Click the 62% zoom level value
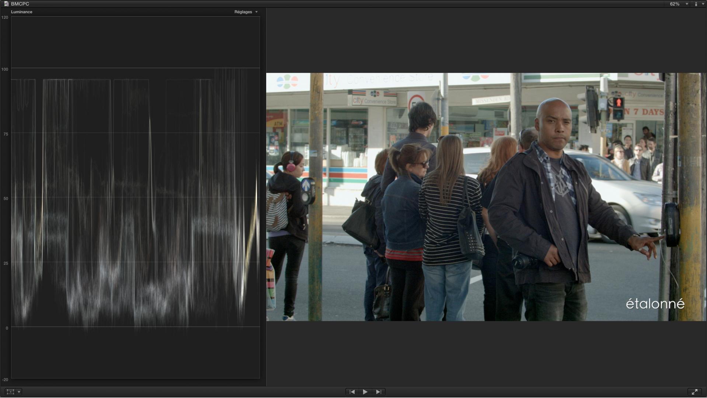Screen dimensions: 707x398 point(674,4)
